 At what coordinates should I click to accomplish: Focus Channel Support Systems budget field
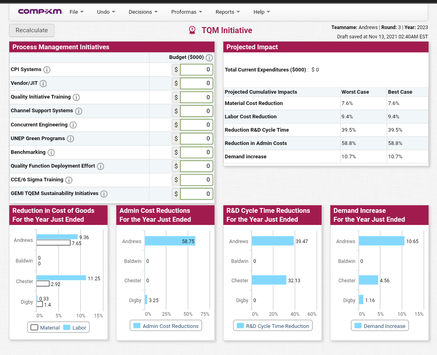tap(197, 111)
